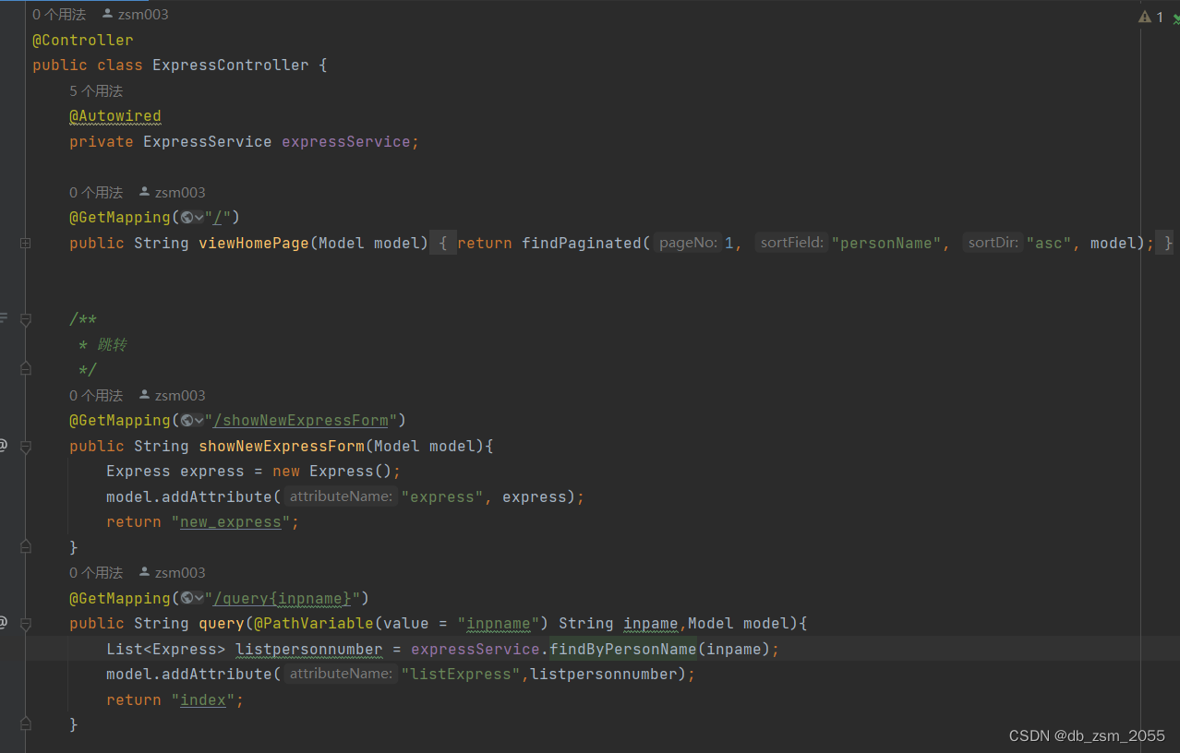Image resolution: width=1180 pixels, height=753 pixels.
Task: Collapse the showNewExpressForm method via gutter marker
Action: [26, 447]
